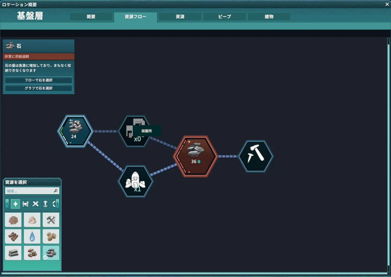The height and width of the screenshot is (277, 391).
Task: Select the wooden planks resource tile
Action: coord(13,237)
